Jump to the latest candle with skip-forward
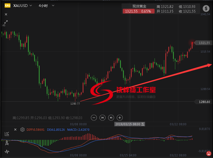The height and width of the screenshot is (158, 213). [x=111, y=117]
